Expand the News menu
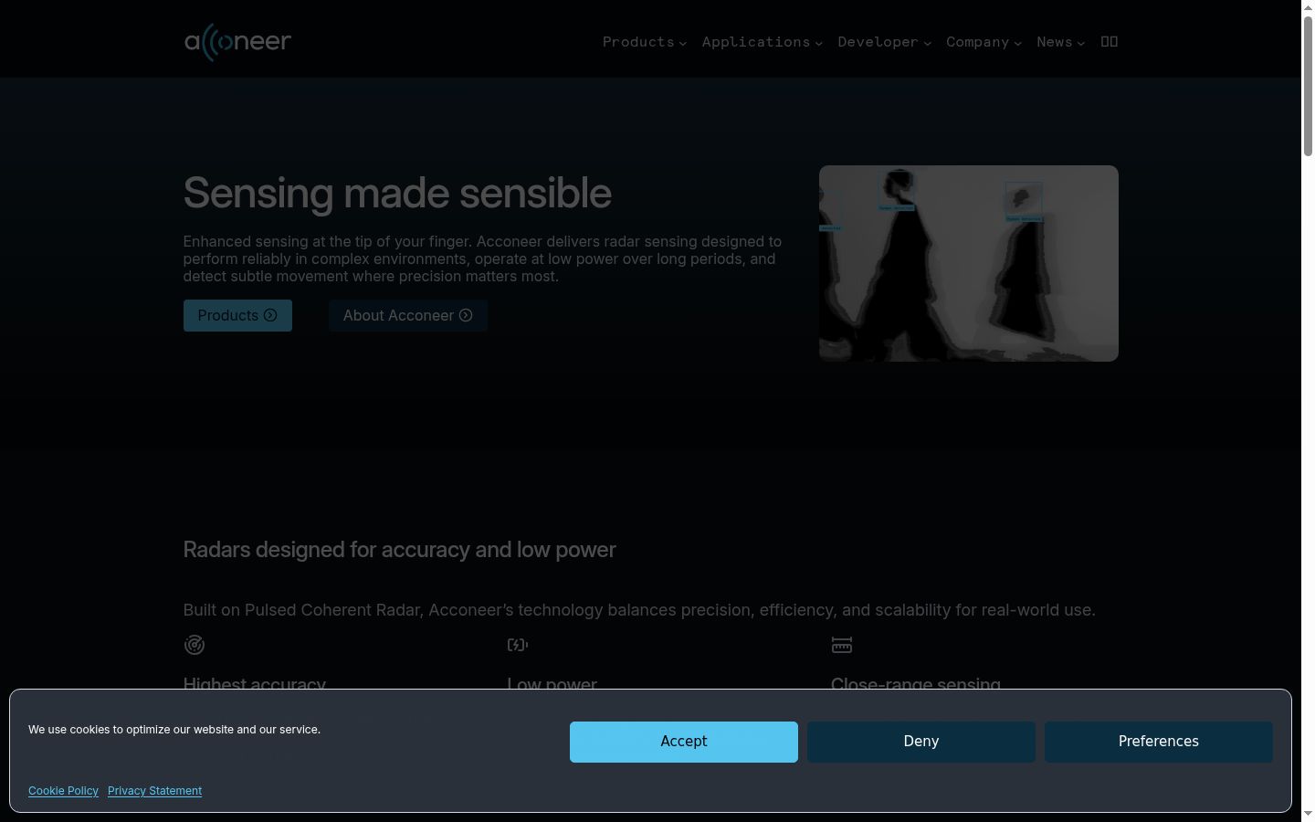This screenshot has height=822, width=1315. click(x=1061, y=42)
